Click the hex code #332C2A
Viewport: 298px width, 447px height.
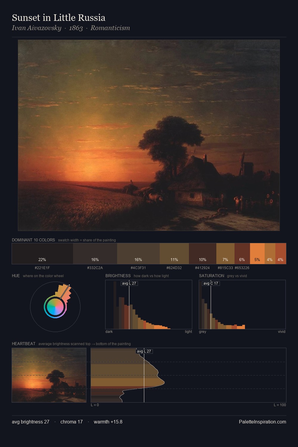click(x=95, y=268)
